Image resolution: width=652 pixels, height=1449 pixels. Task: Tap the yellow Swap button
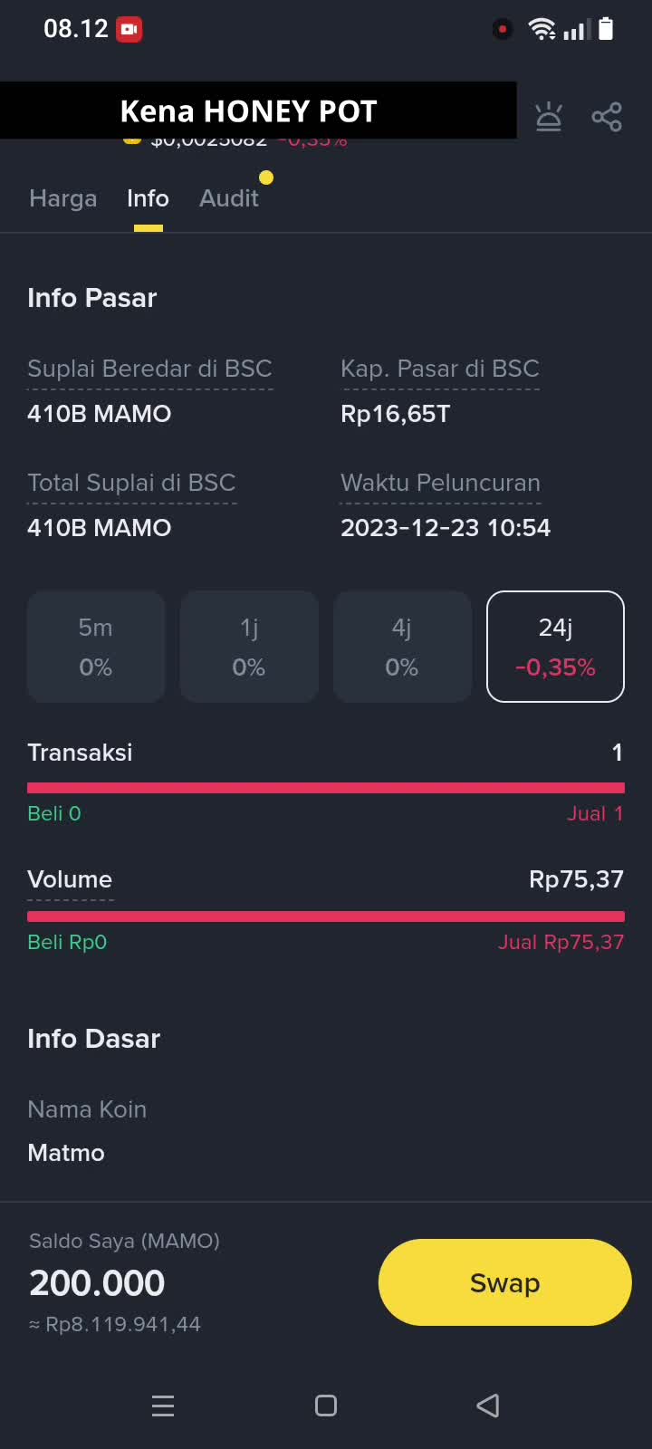click(504, 1282)
